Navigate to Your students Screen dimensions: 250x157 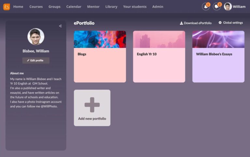pyautogui.click(x=135, y=7)
